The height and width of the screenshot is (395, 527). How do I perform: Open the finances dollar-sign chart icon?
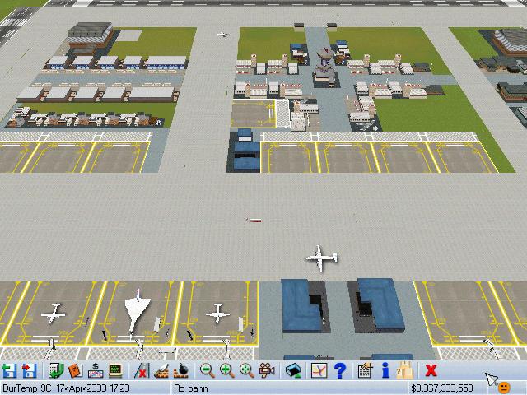[95, 371]
